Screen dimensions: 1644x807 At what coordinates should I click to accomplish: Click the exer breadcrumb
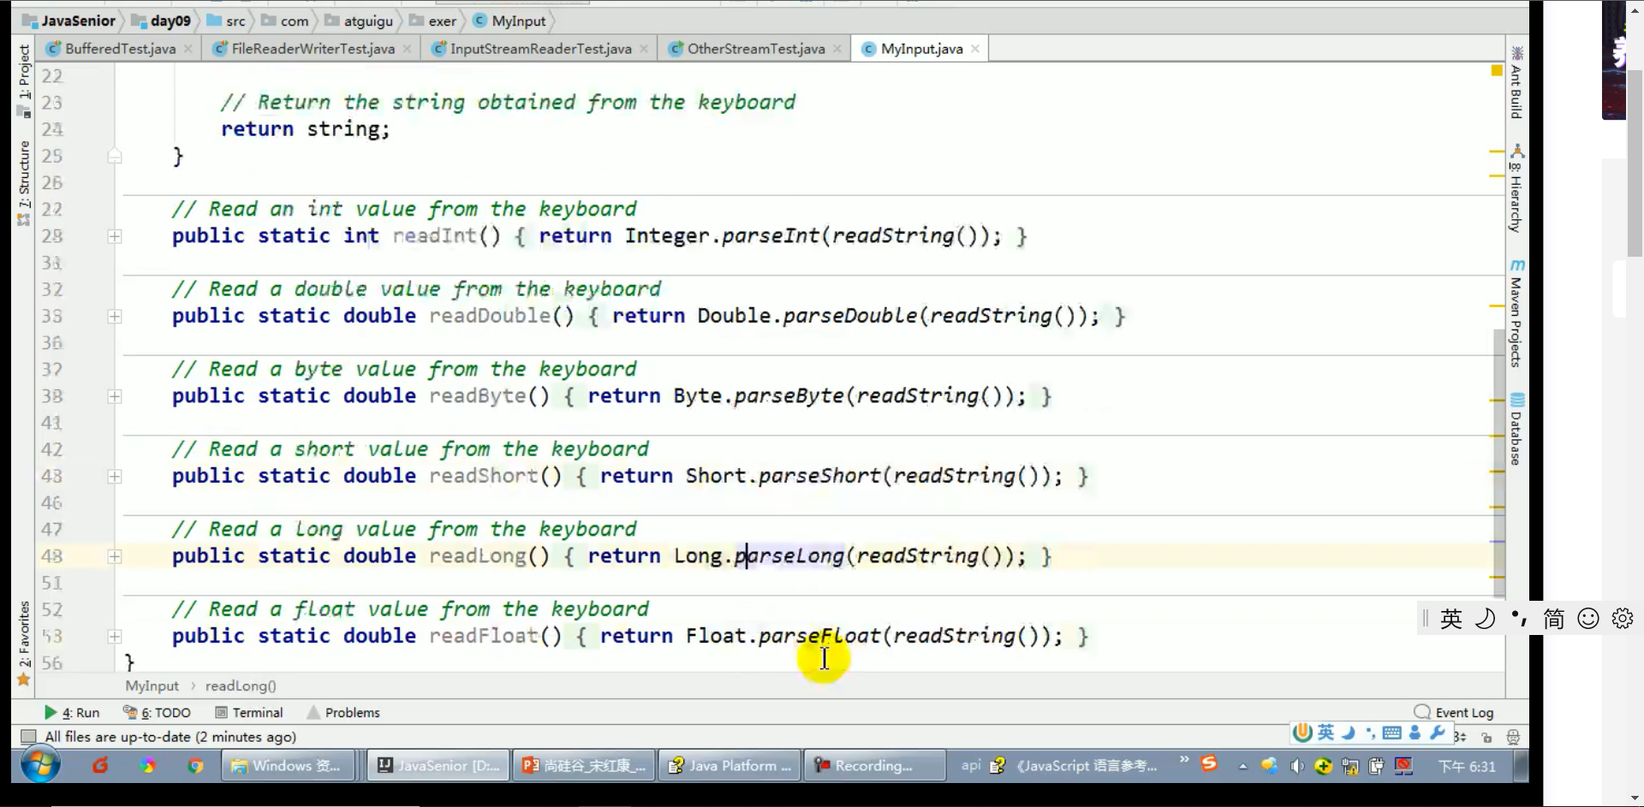click(432, 21)
